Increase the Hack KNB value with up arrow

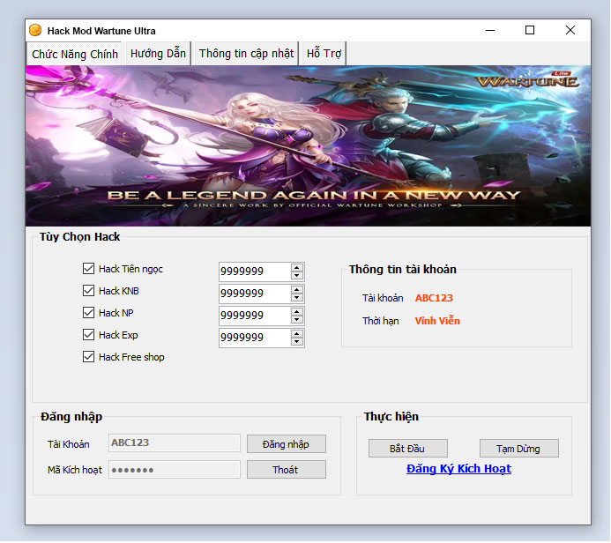[x=297, y=290]
